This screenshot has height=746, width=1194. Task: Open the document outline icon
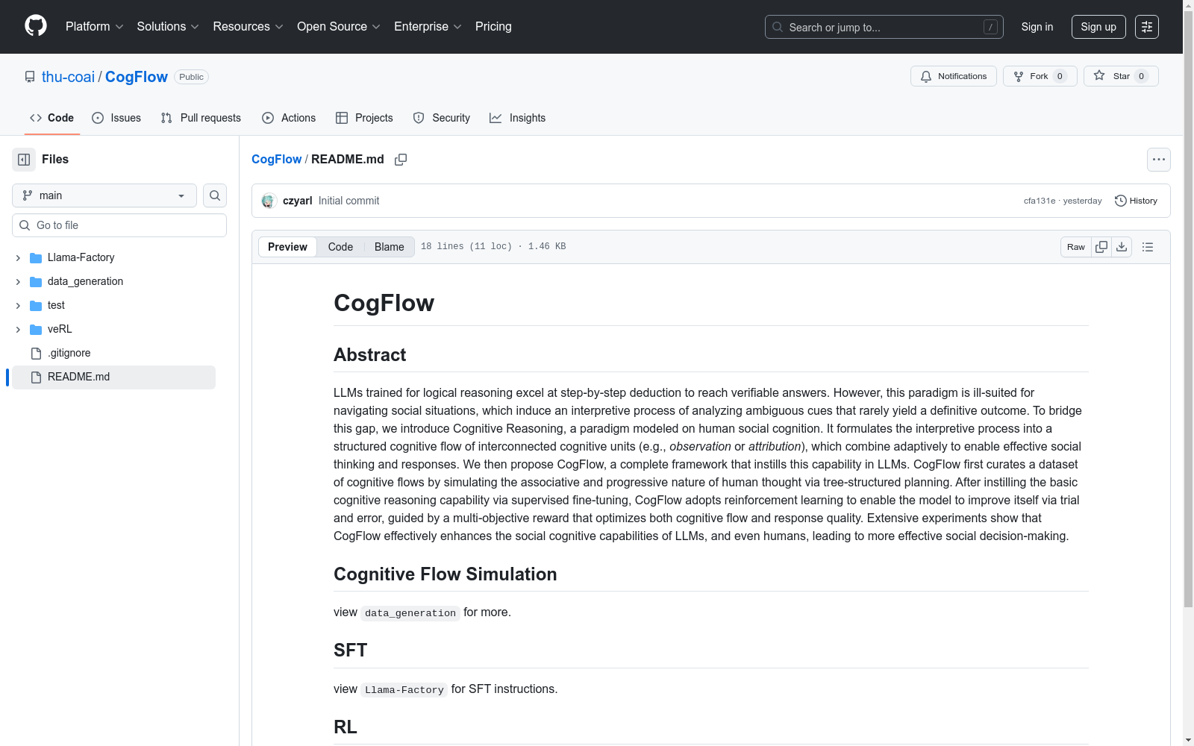click(x=1148, y=247)
